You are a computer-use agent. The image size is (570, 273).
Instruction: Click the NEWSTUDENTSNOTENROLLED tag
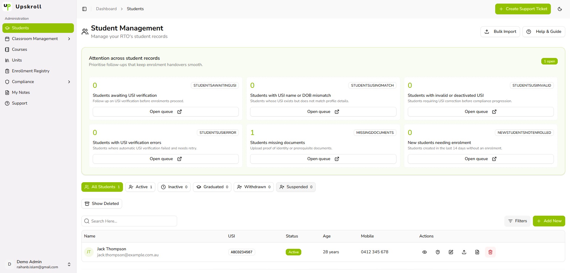click(x=524, y=133)
